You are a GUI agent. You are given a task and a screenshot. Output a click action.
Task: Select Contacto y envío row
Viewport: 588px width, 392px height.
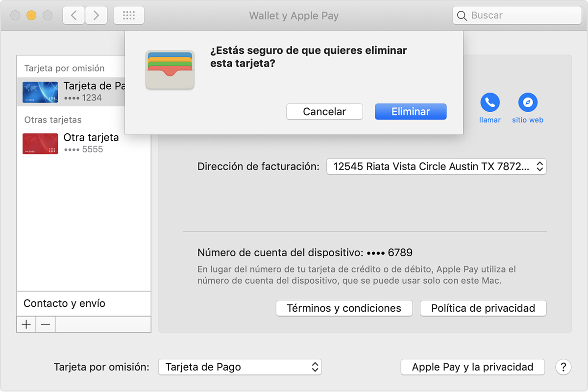click(84, 303)
